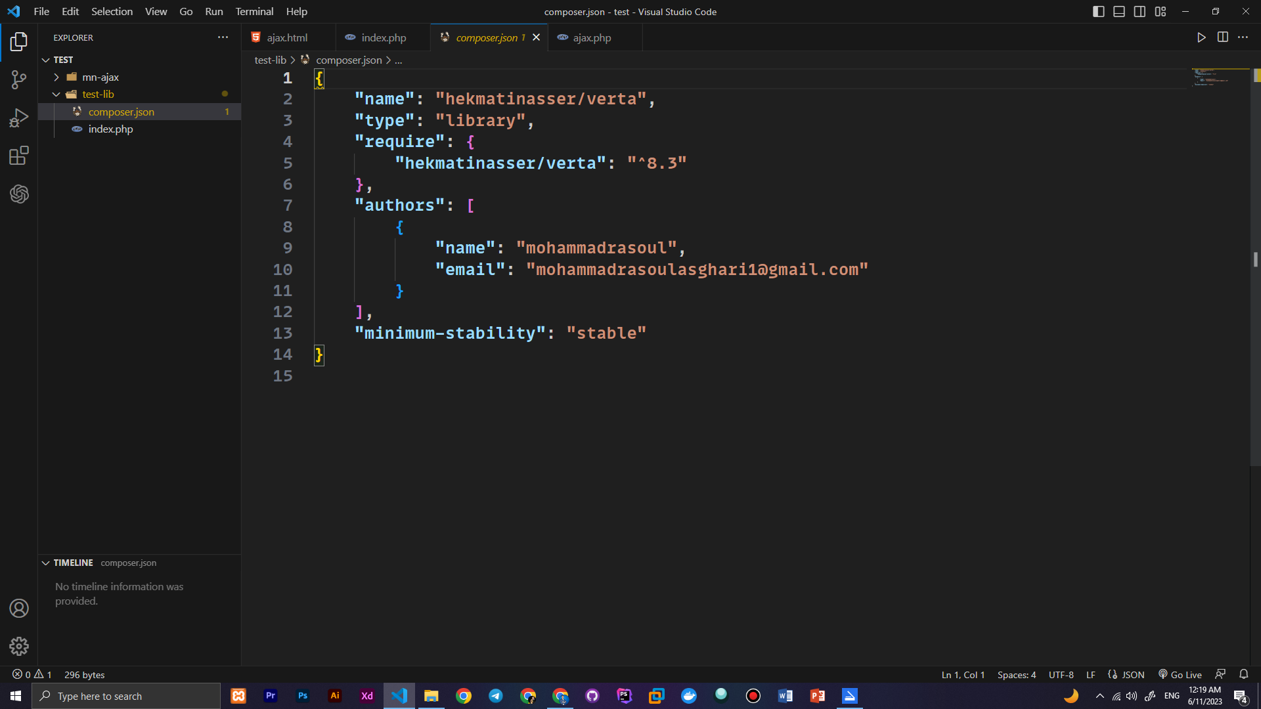The width and height of the screenshot is (1261, 709).
Task: Customize layout icon in title bar
Action: 1161,12
